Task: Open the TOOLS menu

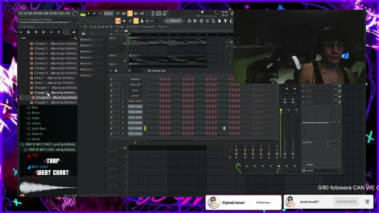Action: click(61, 13)
